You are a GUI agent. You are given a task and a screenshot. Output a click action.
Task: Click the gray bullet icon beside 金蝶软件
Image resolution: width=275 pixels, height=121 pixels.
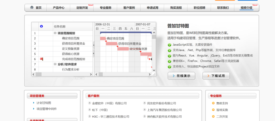[x=89, y=103]
